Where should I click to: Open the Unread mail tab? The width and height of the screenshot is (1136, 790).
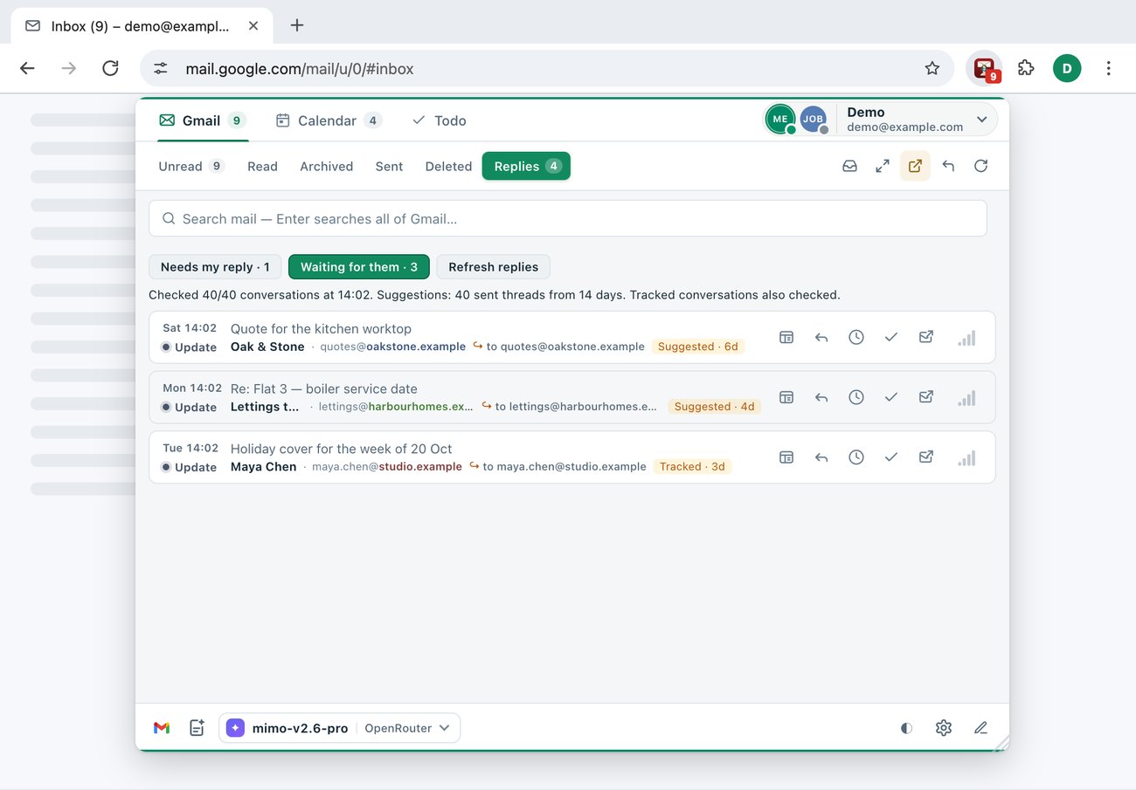191,166
